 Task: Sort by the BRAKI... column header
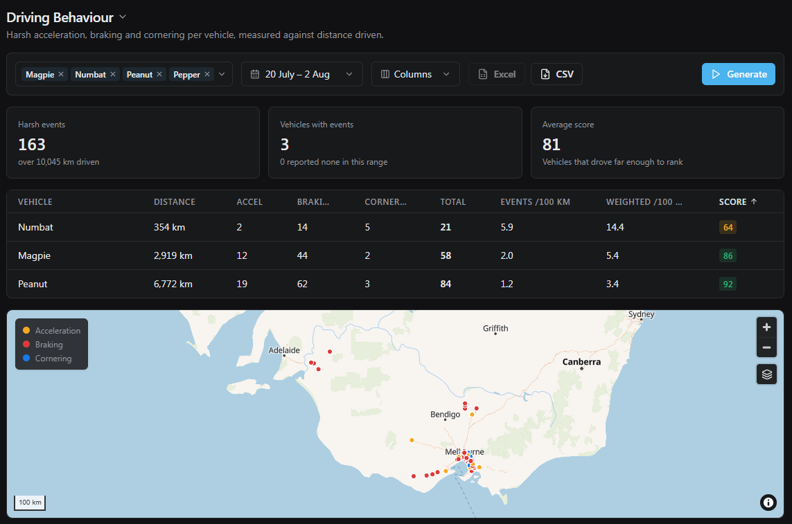313,202
